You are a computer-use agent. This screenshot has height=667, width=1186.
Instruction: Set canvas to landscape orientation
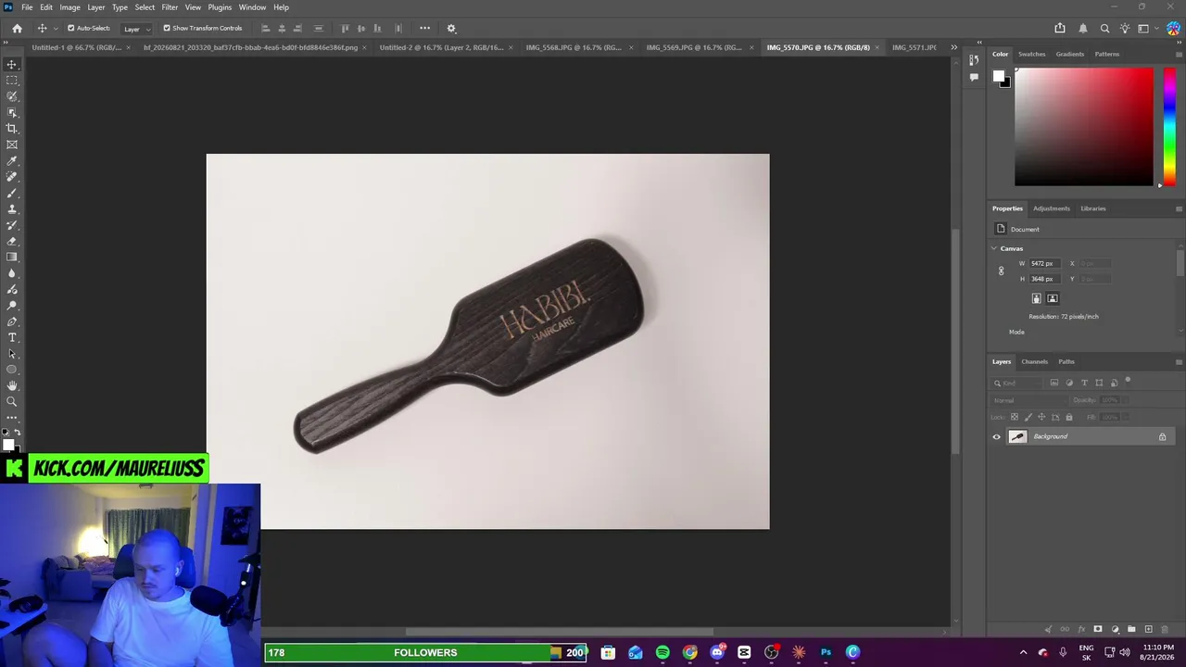(x=1052, y=298)
